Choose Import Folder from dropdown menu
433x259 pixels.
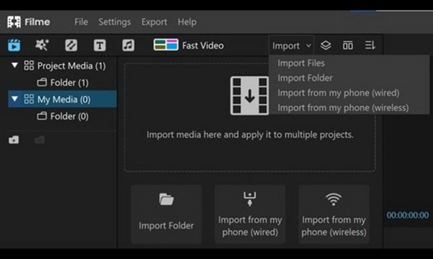pyautogui.click(x=305, y=78)
